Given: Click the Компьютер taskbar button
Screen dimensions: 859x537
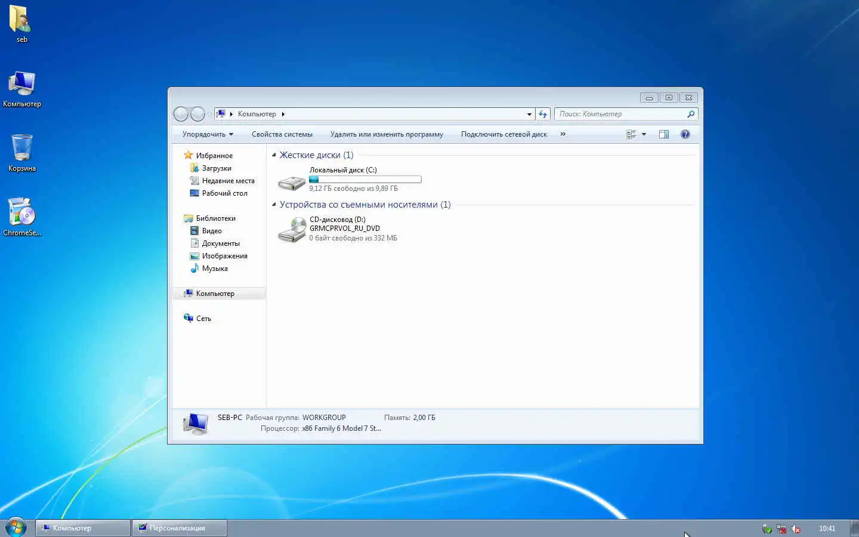Looking at the screenshot, I should pos(83,528).
